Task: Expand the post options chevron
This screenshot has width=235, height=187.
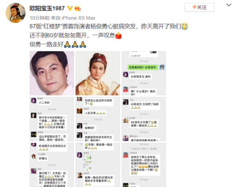Action: pyautogui.click(x=229, y=5)
